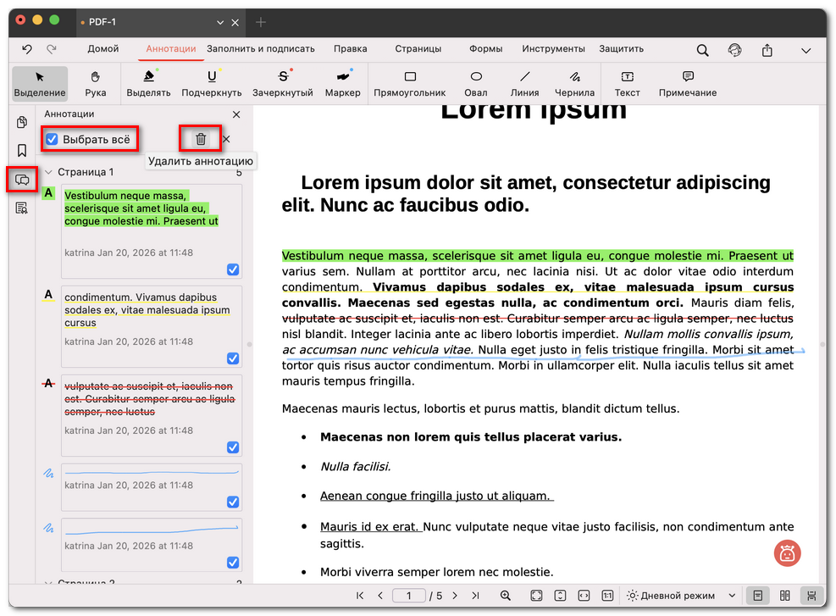This screenshot has height=616, width=836.
Task: Click the share export icon
Action: (767, 50)
